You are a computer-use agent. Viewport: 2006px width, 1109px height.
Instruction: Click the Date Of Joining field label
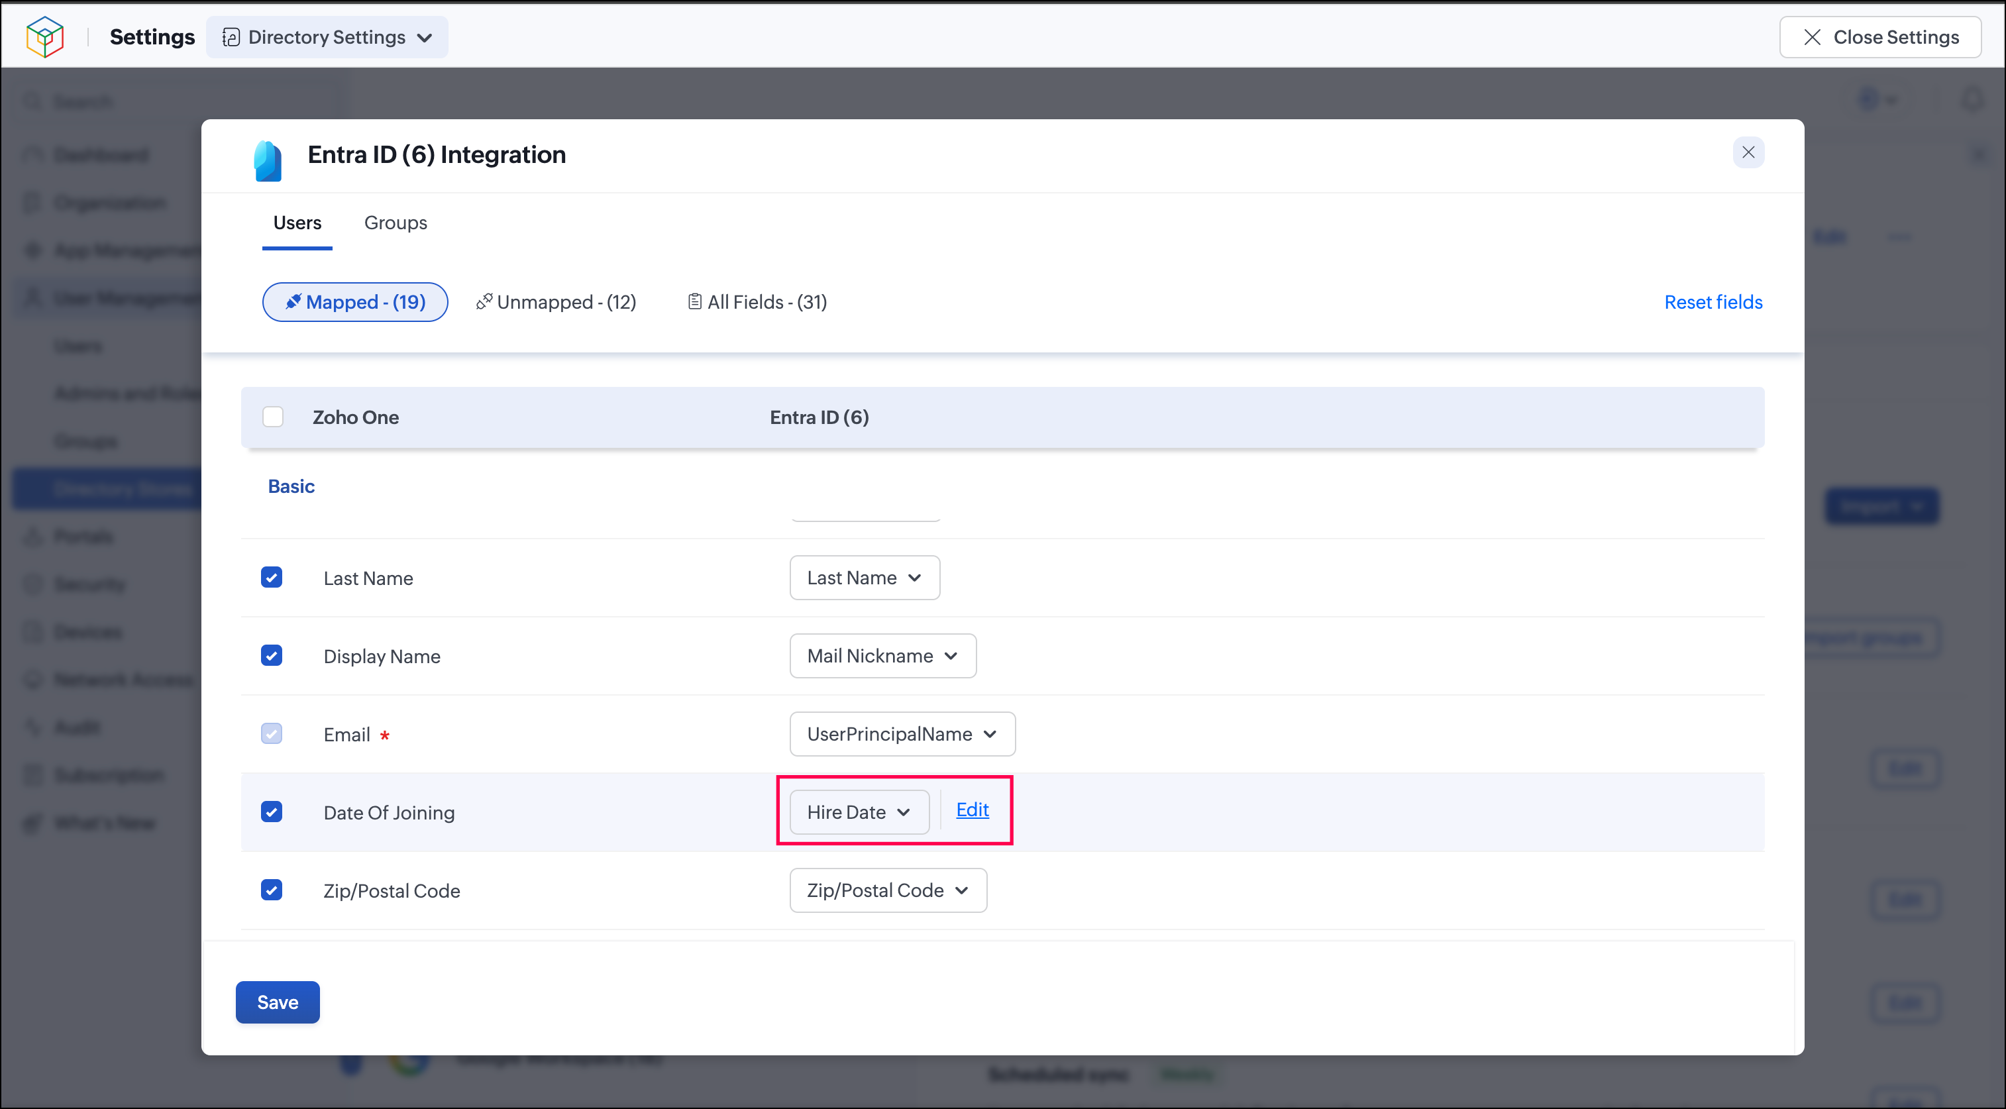pyautogui.click(x=390, y=812)
